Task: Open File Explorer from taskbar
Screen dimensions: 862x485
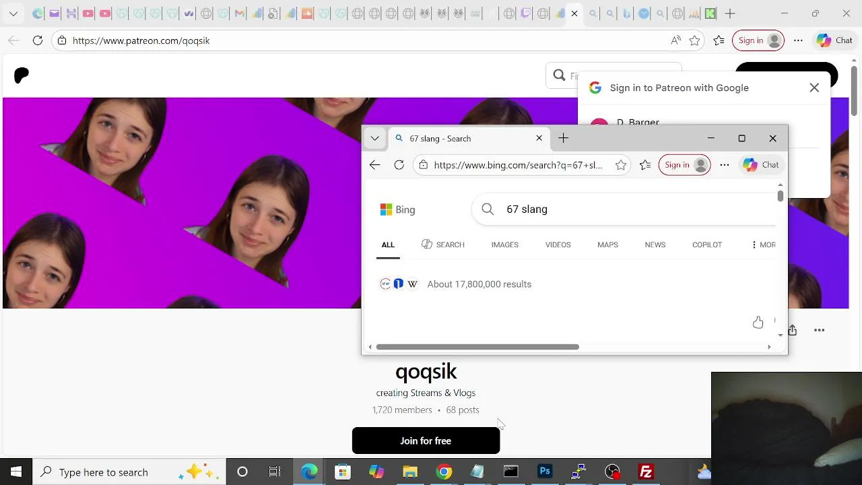Action: pyautogui.click(x=410, y=472)
